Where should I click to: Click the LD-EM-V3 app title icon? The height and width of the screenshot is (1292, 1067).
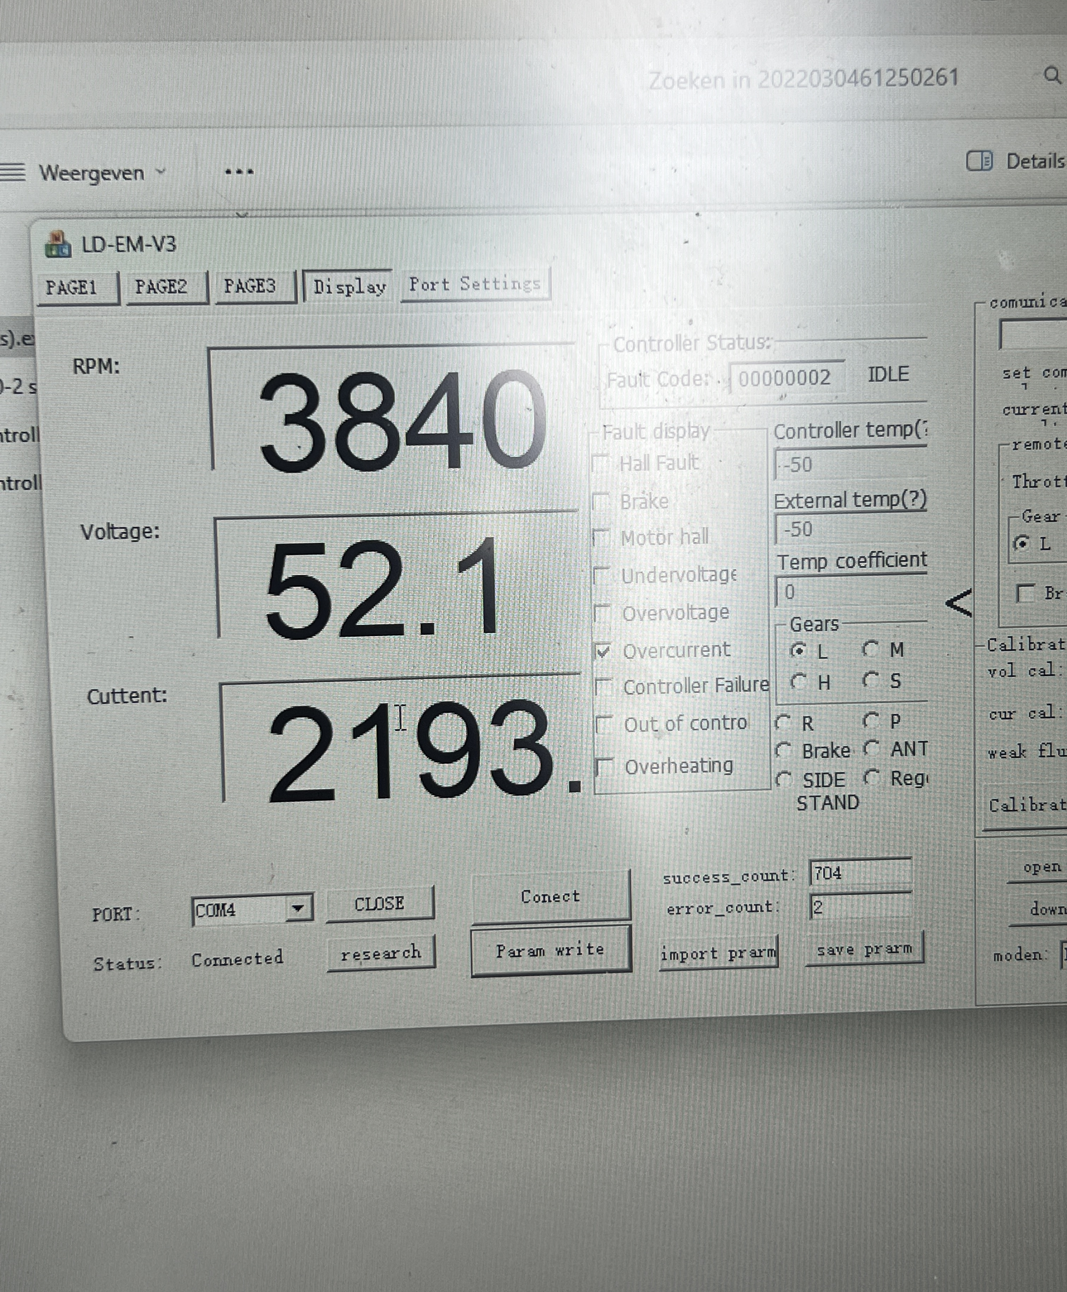(x=57, y=245)
